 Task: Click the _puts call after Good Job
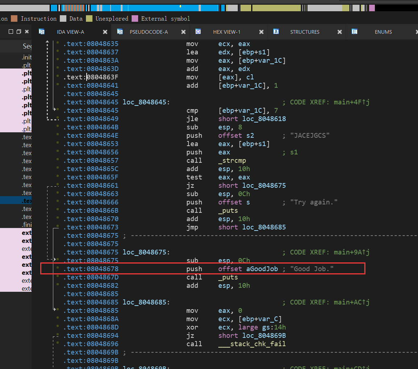coord(228,277)
